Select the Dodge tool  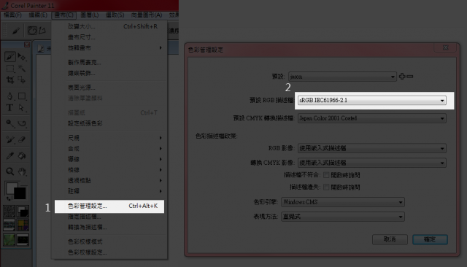click(9, 123)
